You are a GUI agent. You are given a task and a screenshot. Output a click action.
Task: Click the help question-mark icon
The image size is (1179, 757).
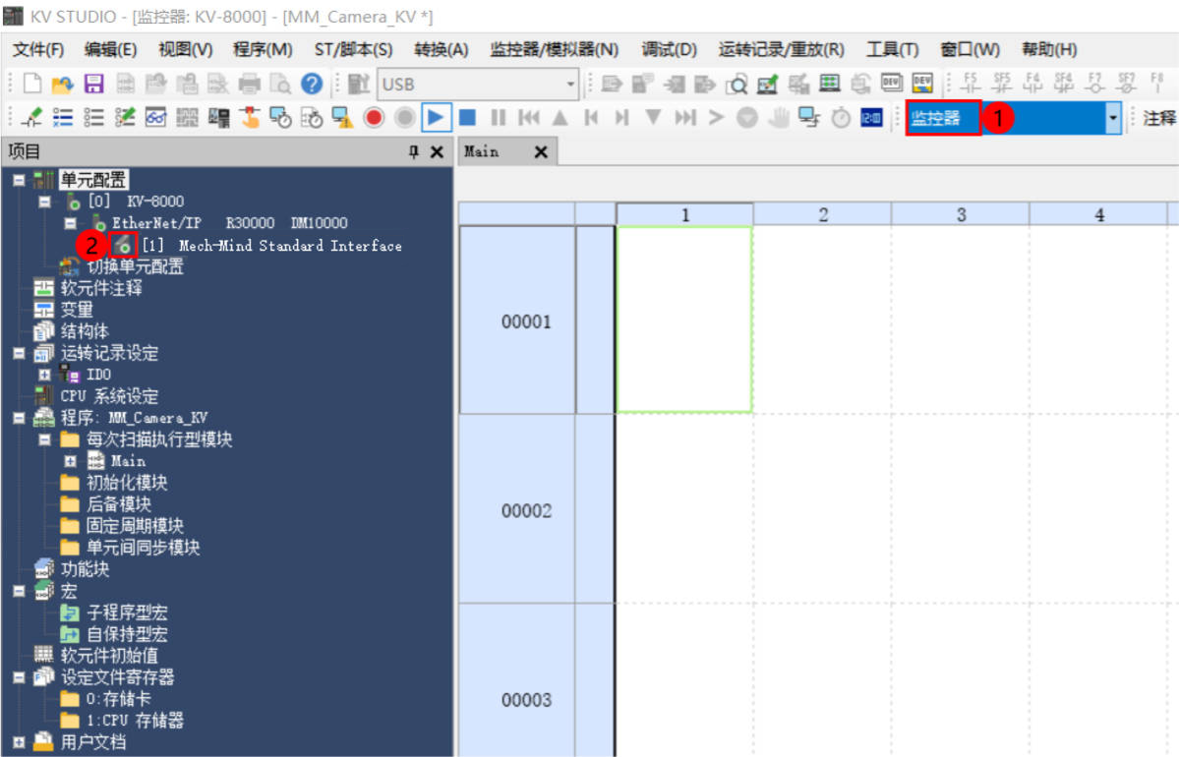coord(312,83)
